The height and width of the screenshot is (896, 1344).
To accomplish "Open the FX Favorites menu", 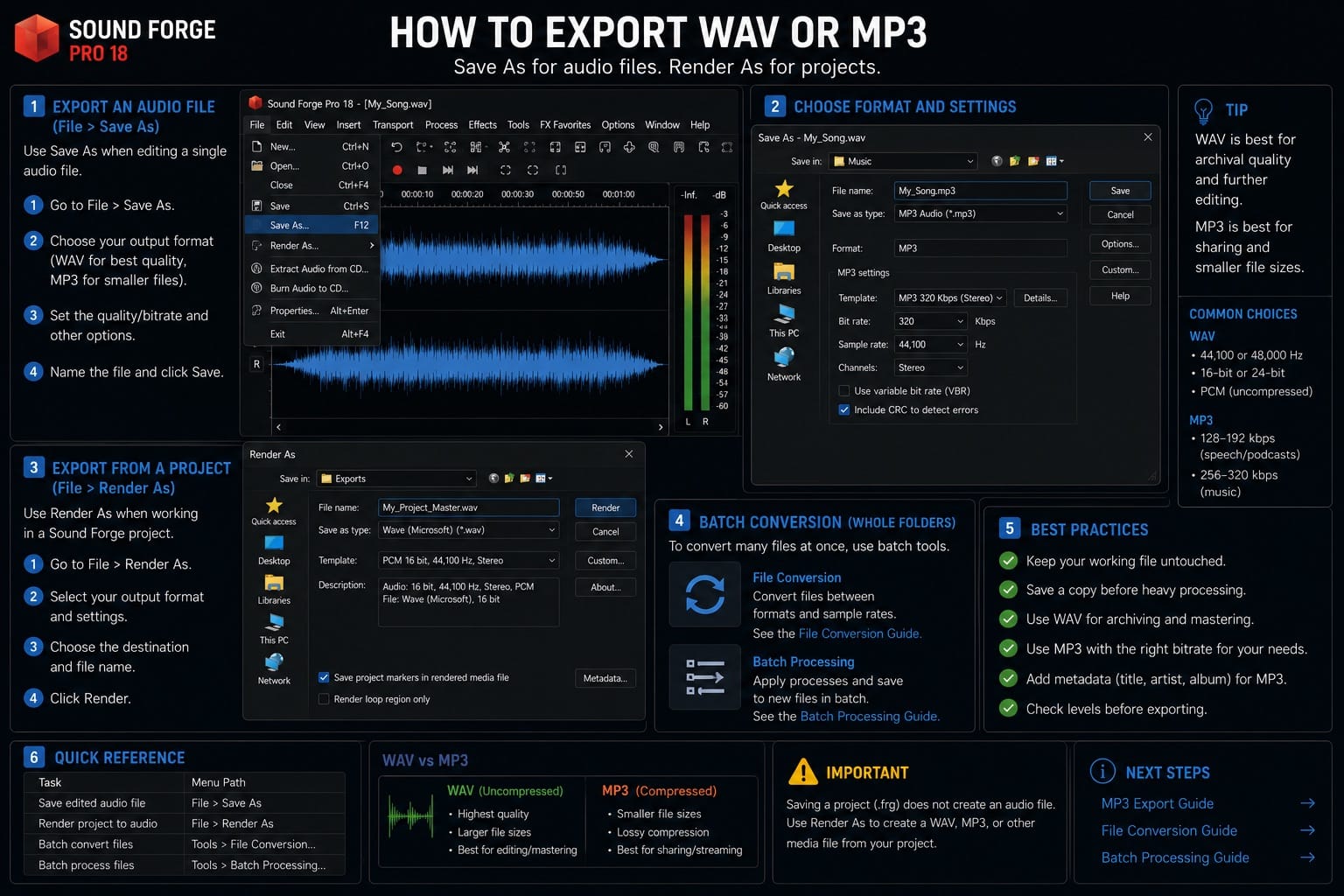I will point(565,125).
